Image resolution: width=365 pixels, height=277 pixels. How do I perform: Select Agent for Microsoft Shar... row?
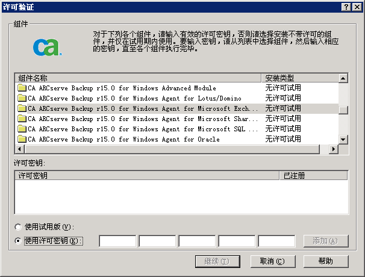176,119
